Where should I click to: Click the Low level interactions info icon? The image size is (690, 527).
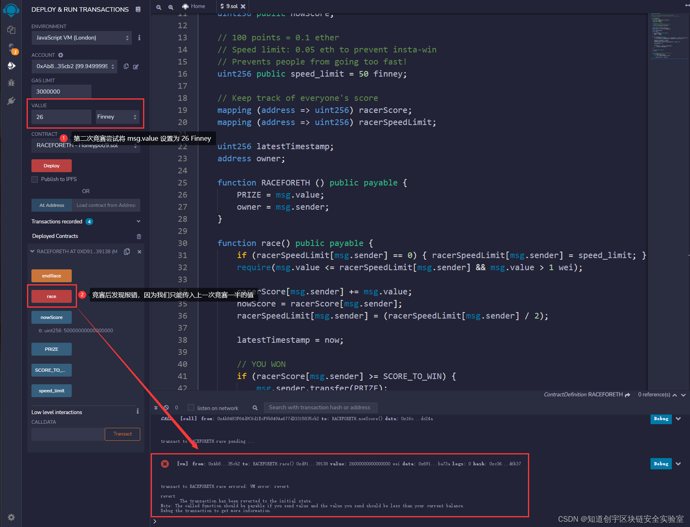(x=138, y=411)
